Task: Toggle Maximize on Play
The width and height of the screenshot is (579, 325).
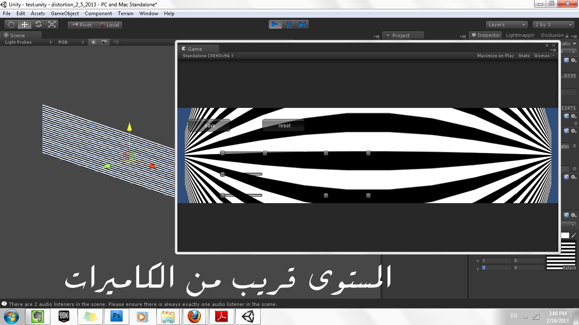Action: (495, 55)
